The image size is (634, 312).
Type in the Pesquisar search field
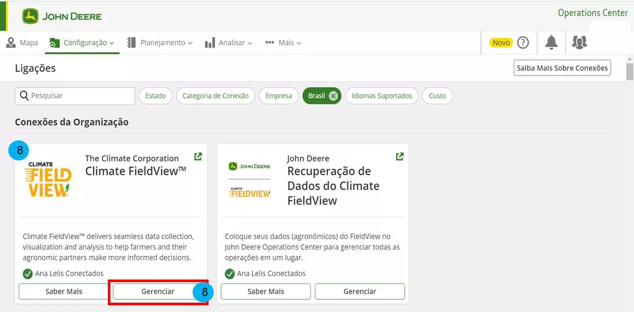pos(80,96)
